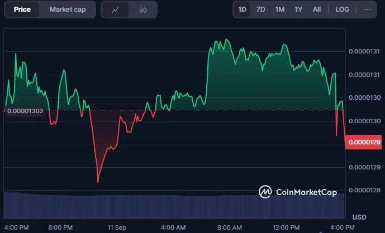385x233 pixels.
Task: Click the USD currency label
Action: point(359,217)
